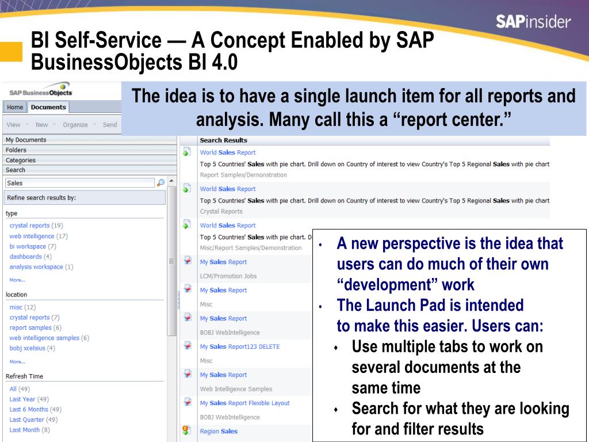Filter by location report samples (6)
Screen dimensions: 589x442
pos(35,327)
